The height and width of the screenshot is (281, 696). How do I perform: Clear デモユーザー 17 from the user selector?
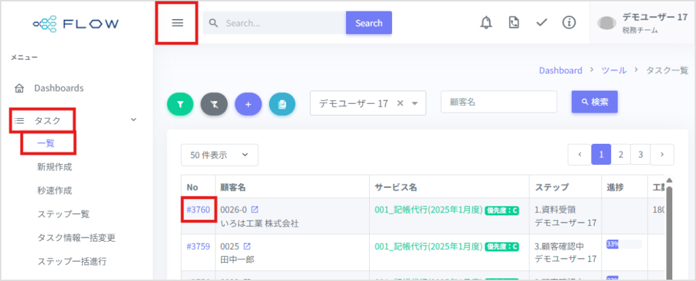[x=400, y=103]
